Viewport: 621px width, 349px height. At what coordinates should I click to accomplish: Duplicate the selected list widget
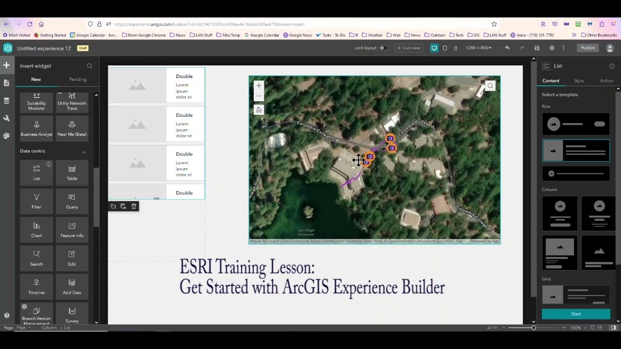(113, 206)
